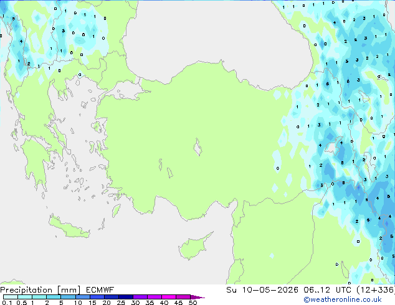The height and width of the screenshot is (305, 395).
Task: Select the "25" legend scale label
Action: pos(121,303)
